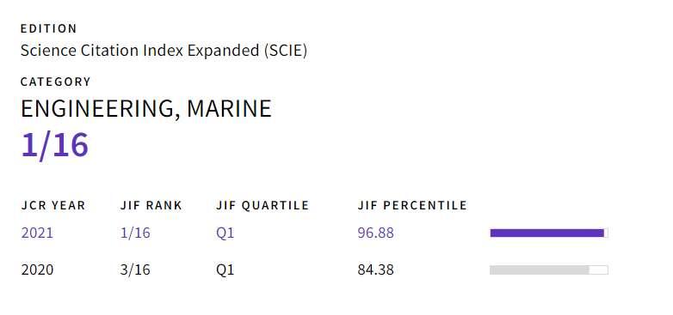Click the JIF QUARTILE column header
The height and width of the screenshot is (315, 673).
point(262,205)
